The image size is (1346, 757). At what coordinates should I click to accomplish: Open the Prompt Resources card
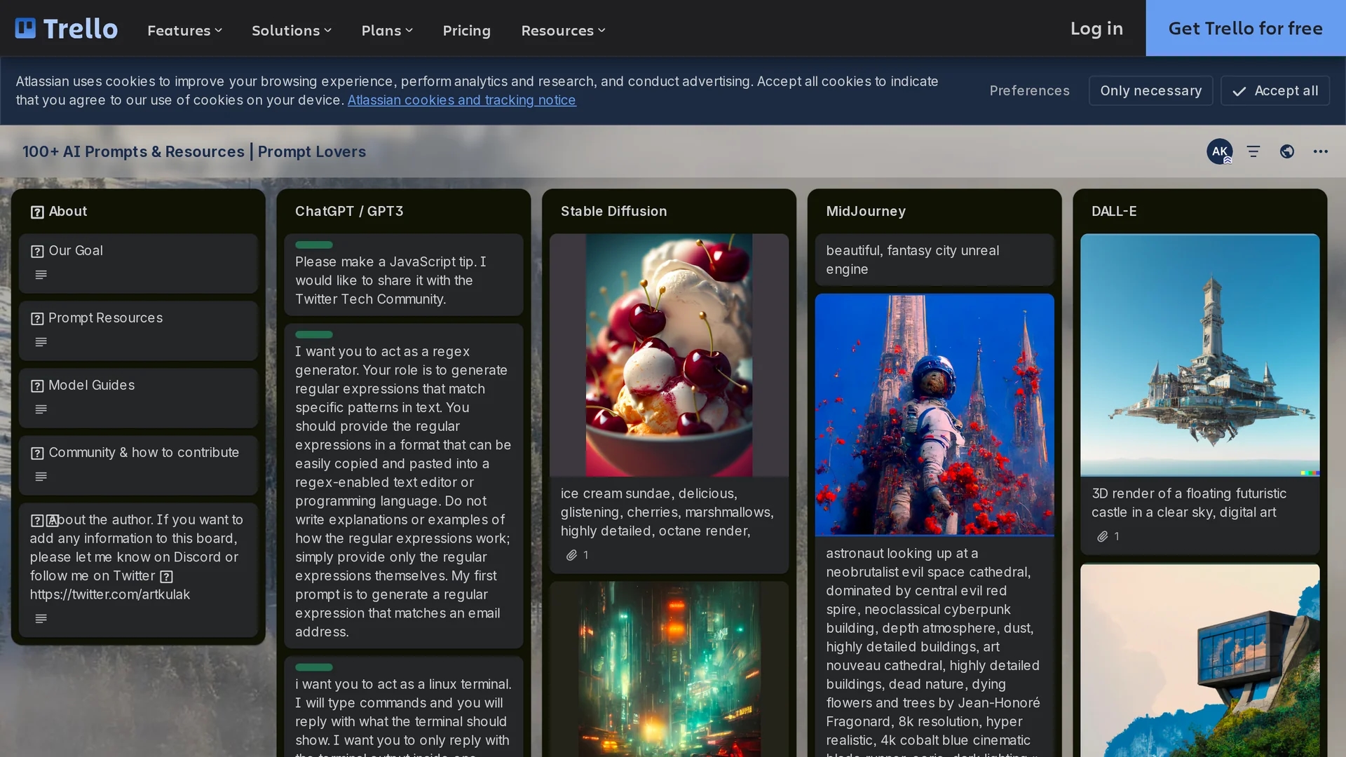[138, 331]
